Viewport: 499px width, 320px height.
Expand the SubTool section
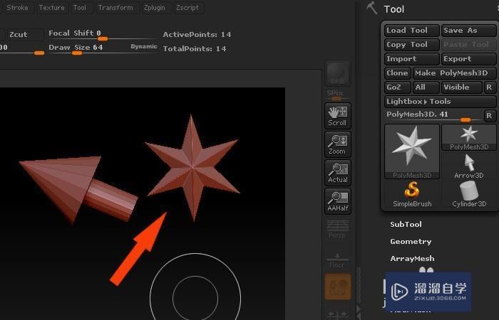pyautogui.click(x=406, y=225)
